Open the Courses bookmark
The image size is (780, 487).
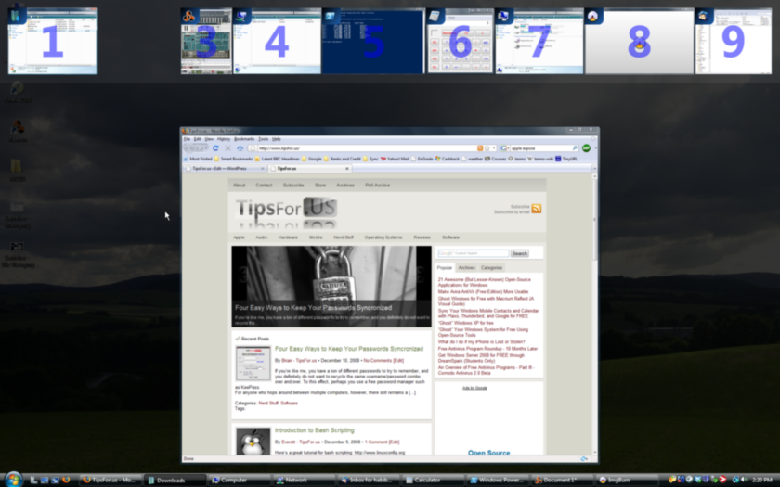[x=495, y=159]
